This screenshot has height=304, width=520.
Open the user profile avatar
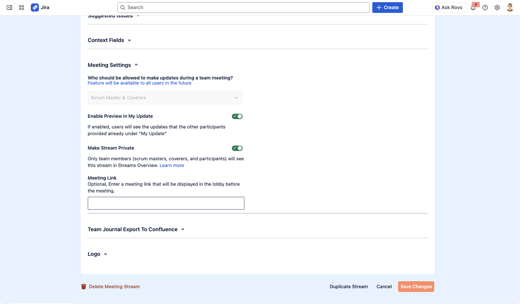click(510, 8)
